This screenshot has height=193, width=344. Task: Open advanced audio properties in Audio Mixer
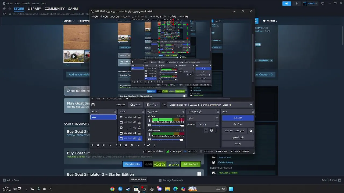[x=148, y=145]
